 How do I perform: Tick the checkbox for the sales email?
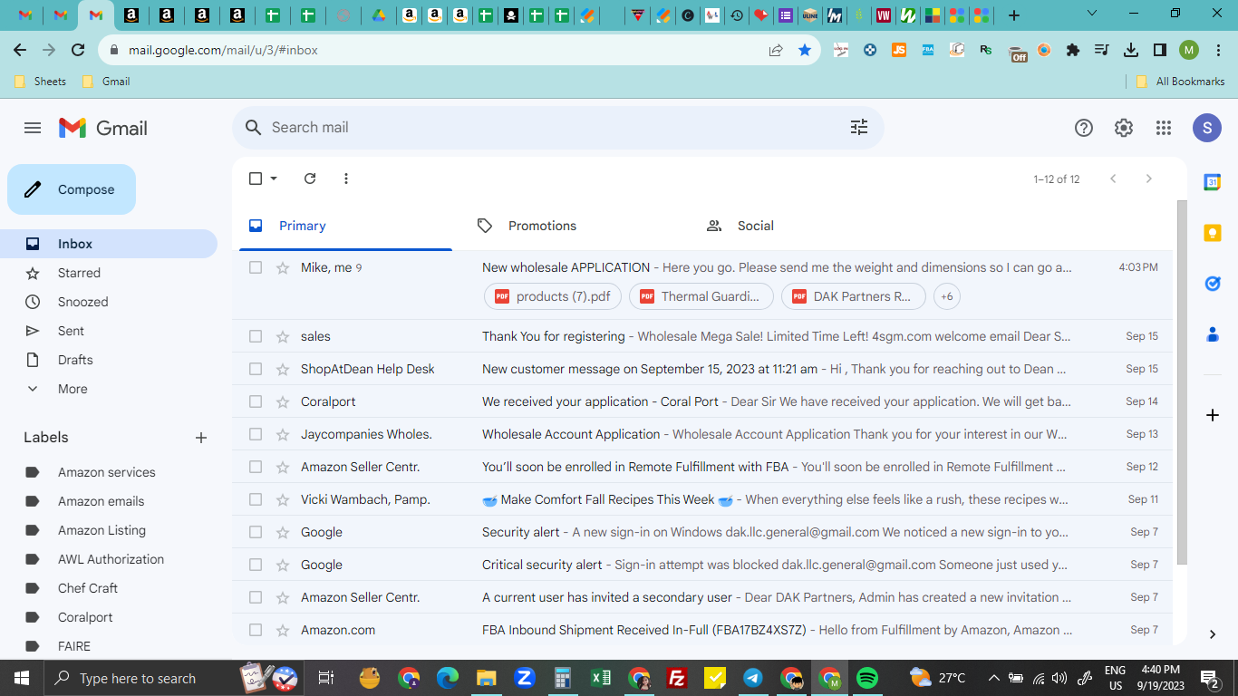256,336
